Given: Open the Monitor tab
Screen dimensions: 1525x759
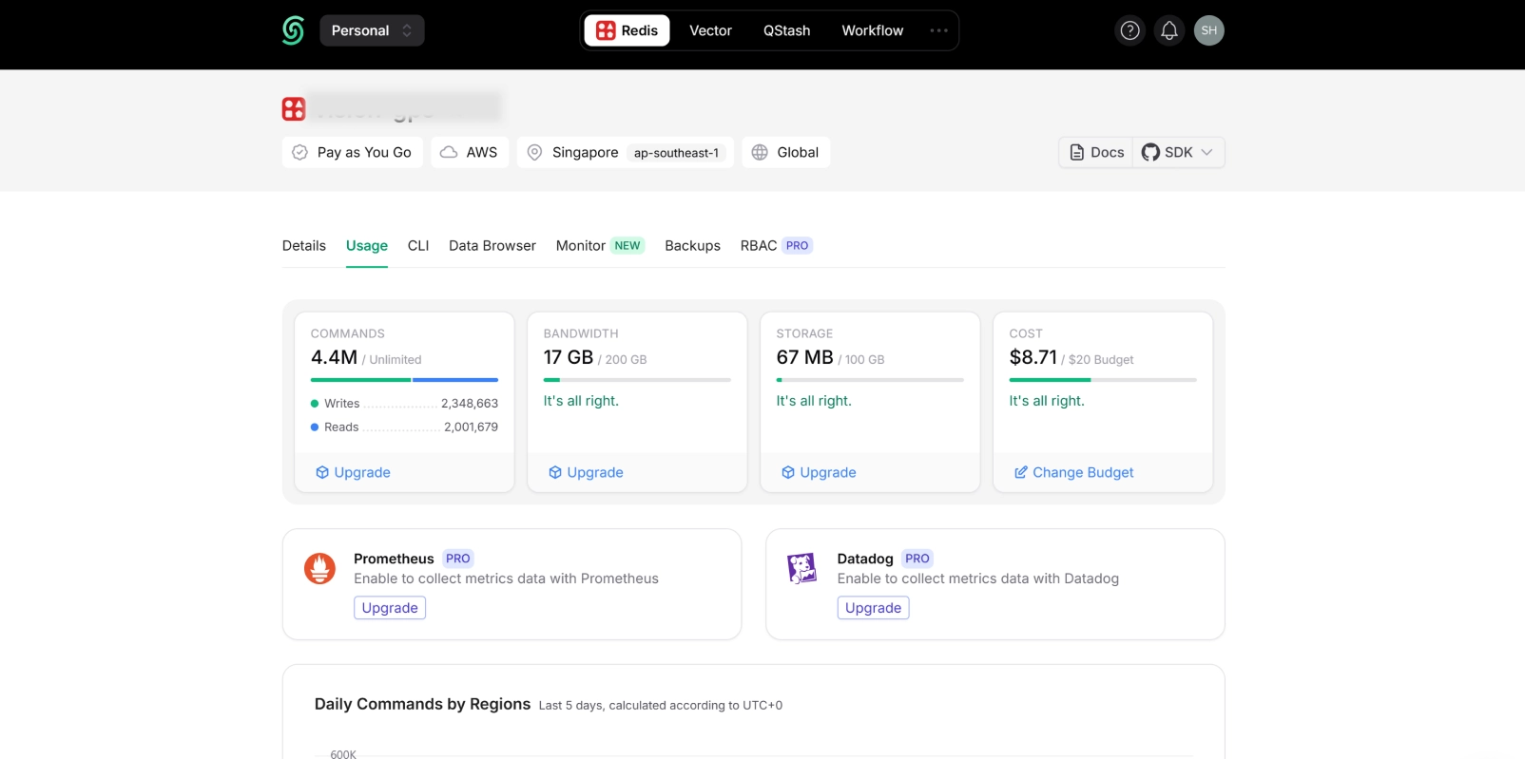Looking at the screenshot, I should [600, 245].
